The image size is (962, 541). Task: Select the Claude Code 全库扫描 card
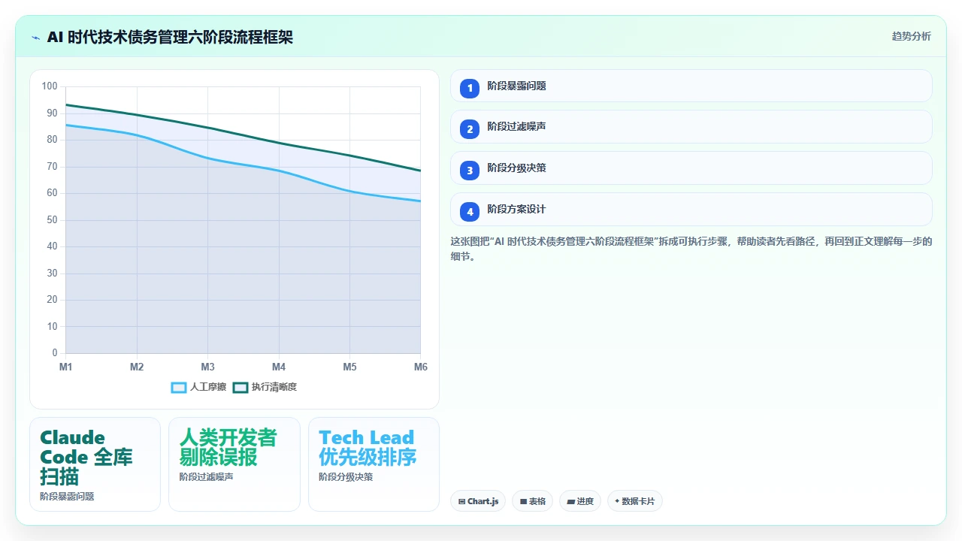click(95, 464)
